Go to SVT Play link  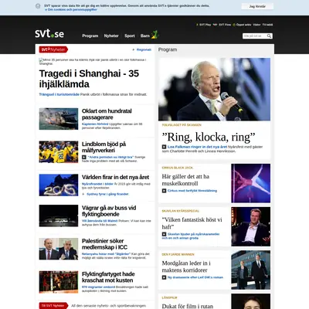pyautogui.click(x=205, y=25)
